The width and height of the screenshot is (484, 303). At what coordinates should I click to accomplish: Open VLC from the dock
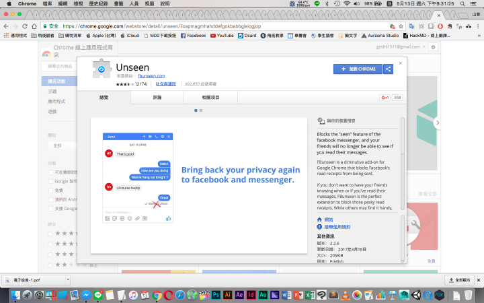pos(345,295)
